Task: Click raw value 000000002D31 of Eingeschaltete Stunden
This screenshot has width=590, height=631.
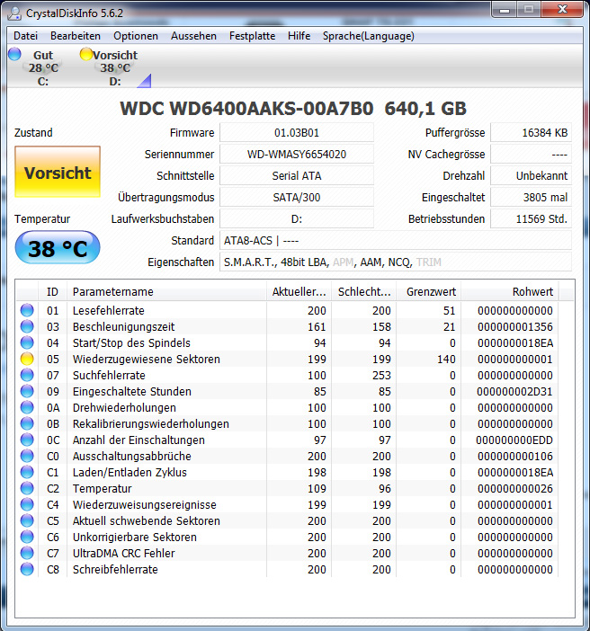Action: click(x=514, y=392)
